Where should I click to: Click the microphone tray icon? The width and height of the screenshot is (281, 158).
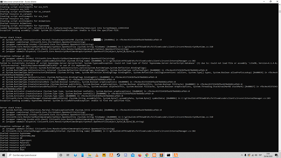(245, 155)
